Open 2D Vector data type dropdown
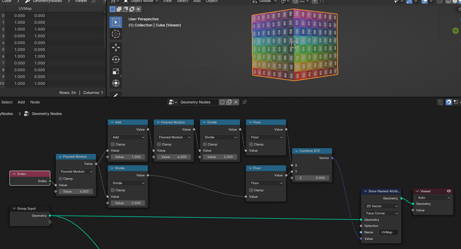This screenshot has width=461, height=249. (381, 206)
